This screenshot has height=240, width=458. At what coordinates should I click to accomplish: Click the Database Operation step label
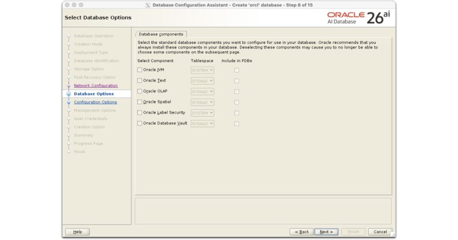(93, 36)
